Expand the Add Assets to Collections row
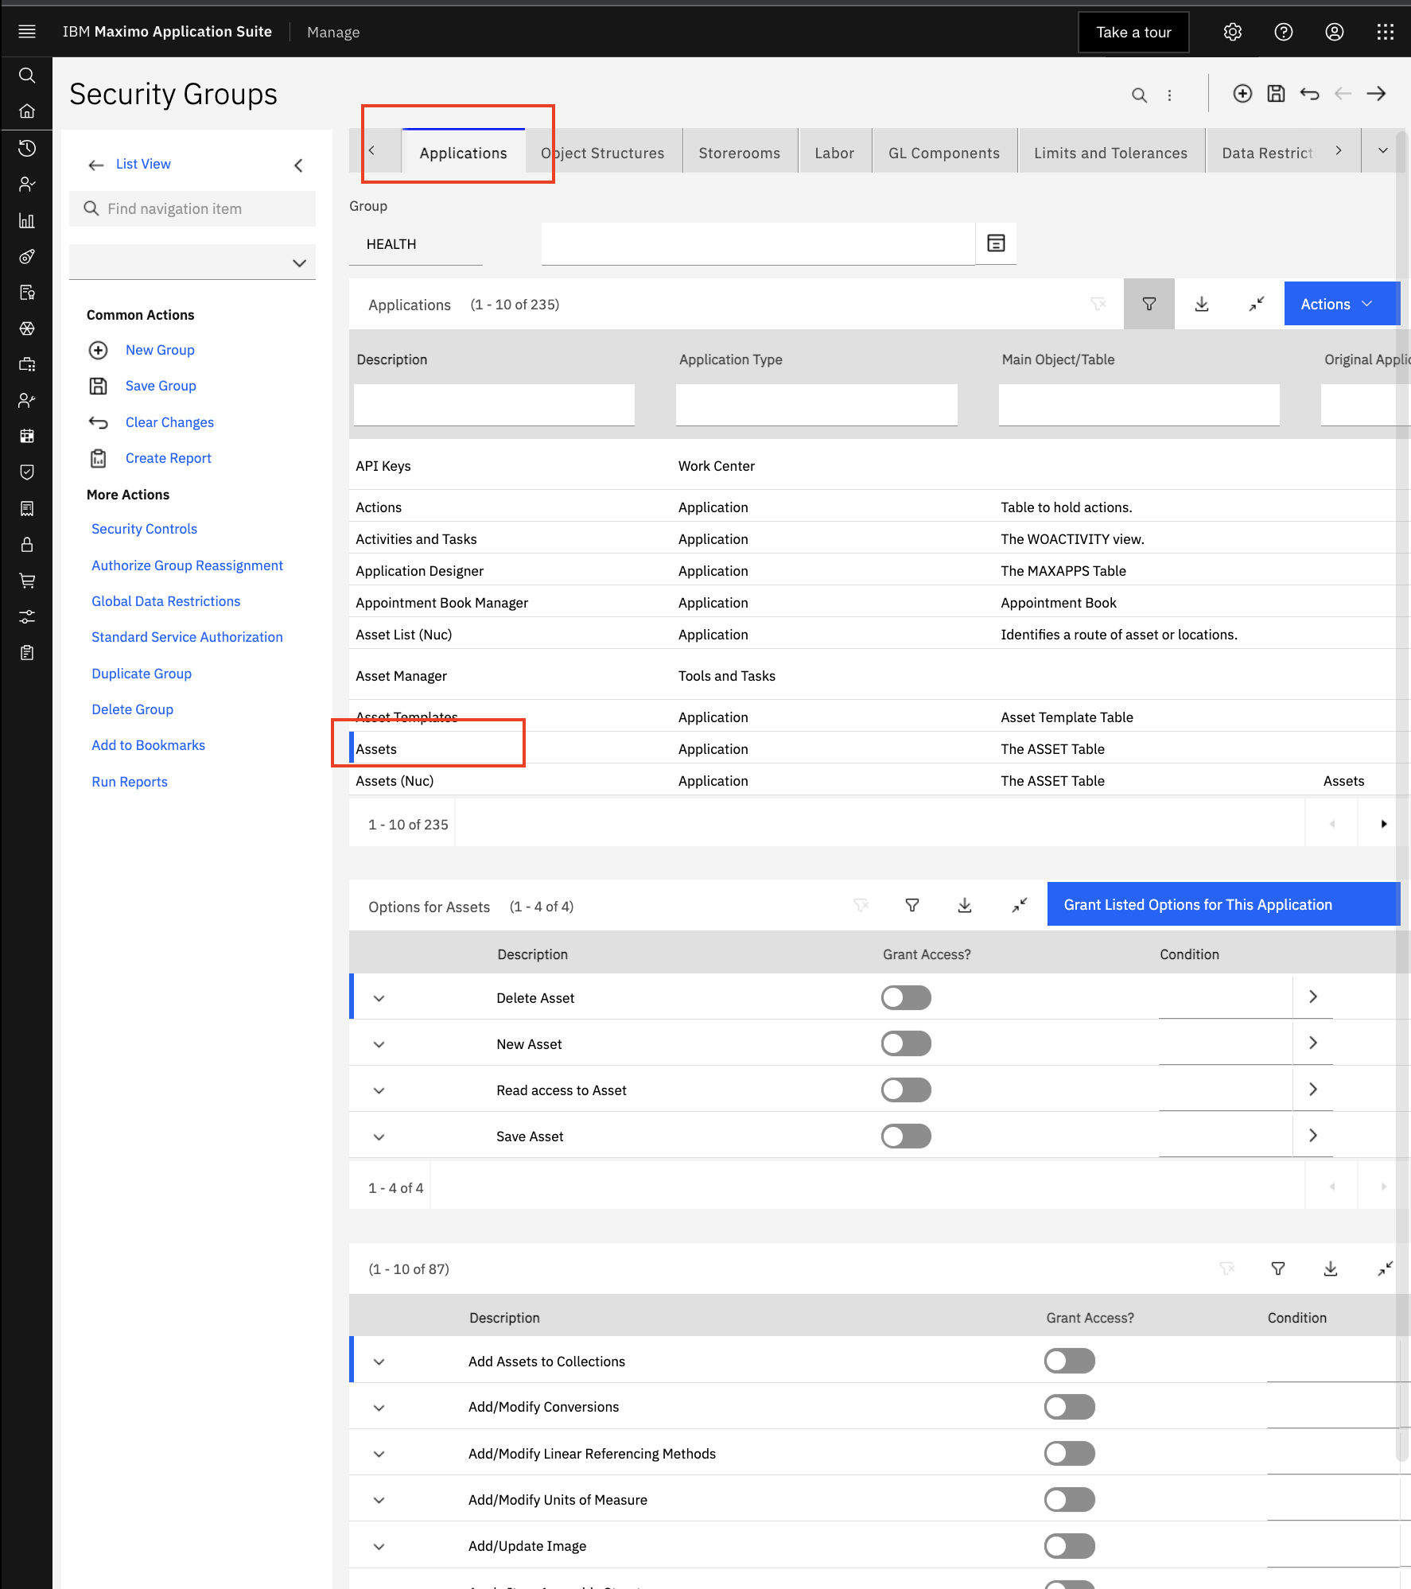 (x=379, y=1362)
